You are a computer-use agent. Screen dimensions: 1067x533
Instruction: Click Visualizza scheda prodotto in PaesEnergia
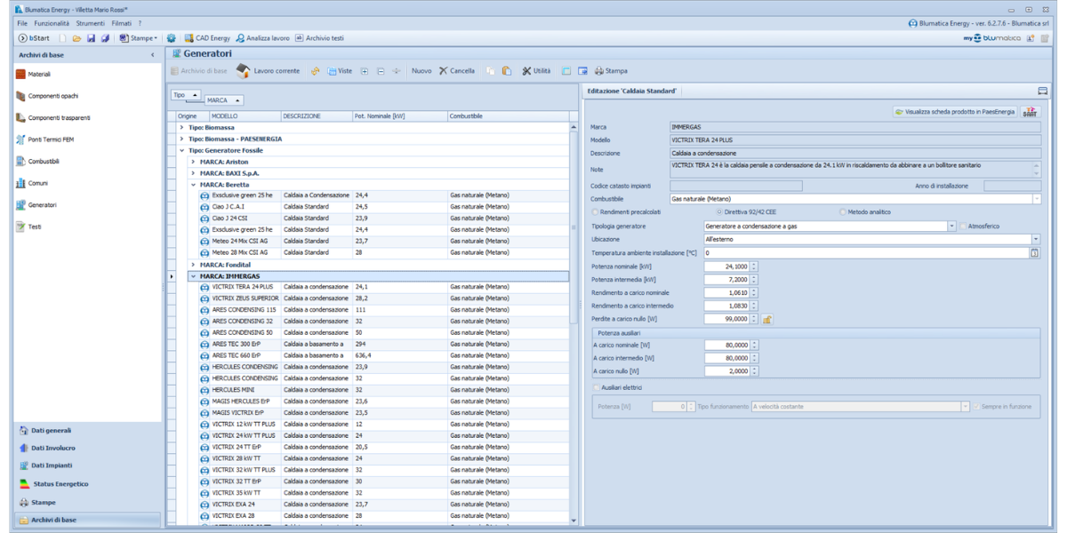click(x=954, y=112)
